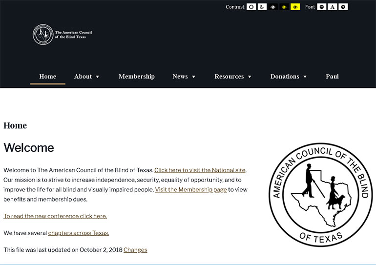376x265 pixels.
Task: Enable yellow background eye contrast
Action: [295, 7]
